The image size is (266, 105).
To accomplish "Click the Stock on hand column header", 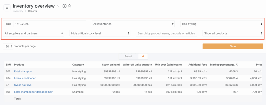I will click(111, 65).
